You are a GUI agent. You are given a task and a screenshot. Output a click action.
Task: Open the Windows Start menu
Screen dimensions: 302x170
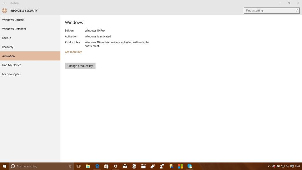point(4,166)
